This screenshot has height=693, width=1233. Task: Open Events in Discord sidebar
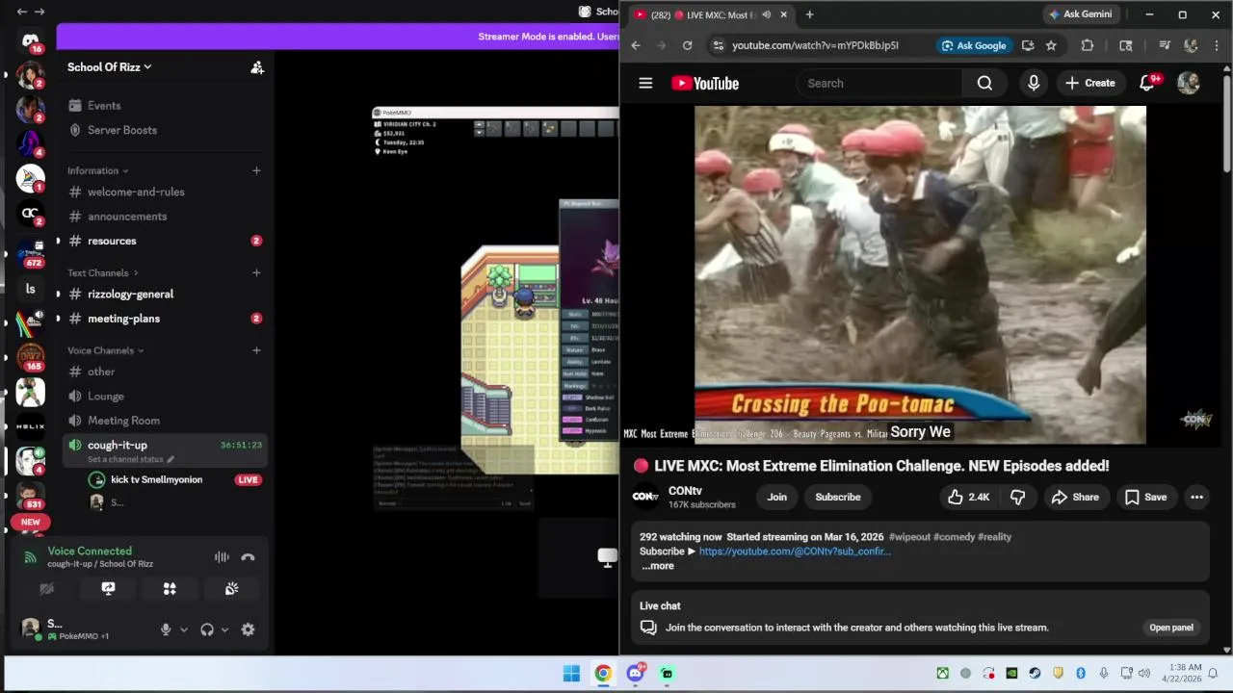(104, 106)
